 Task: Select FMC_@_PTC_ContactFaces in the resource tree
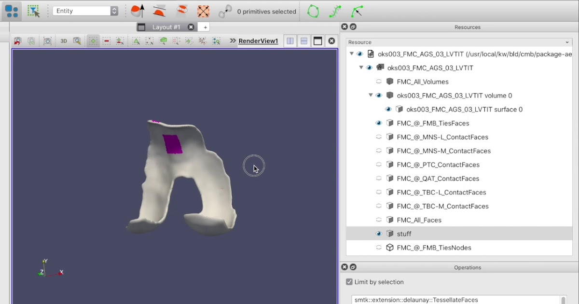tap(438, 165)
